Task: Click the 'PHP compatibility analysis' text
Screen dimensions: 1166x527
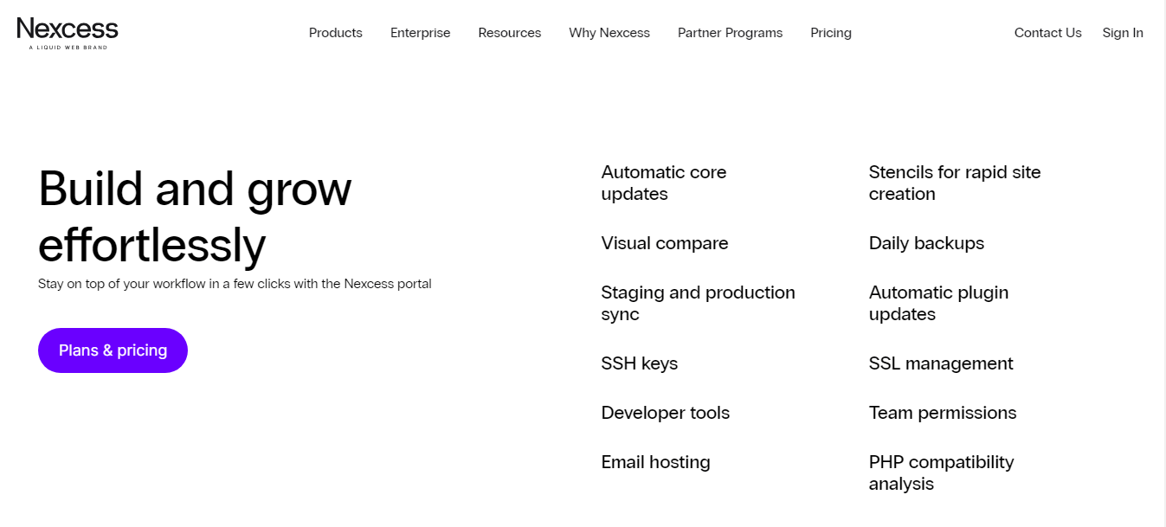Action: click(942, 472)
